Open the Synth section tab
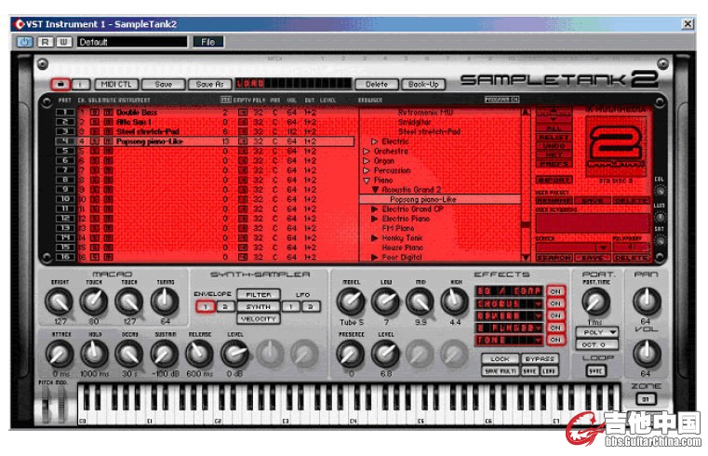Viewport: 708px width, 456px height. point(259,306)
